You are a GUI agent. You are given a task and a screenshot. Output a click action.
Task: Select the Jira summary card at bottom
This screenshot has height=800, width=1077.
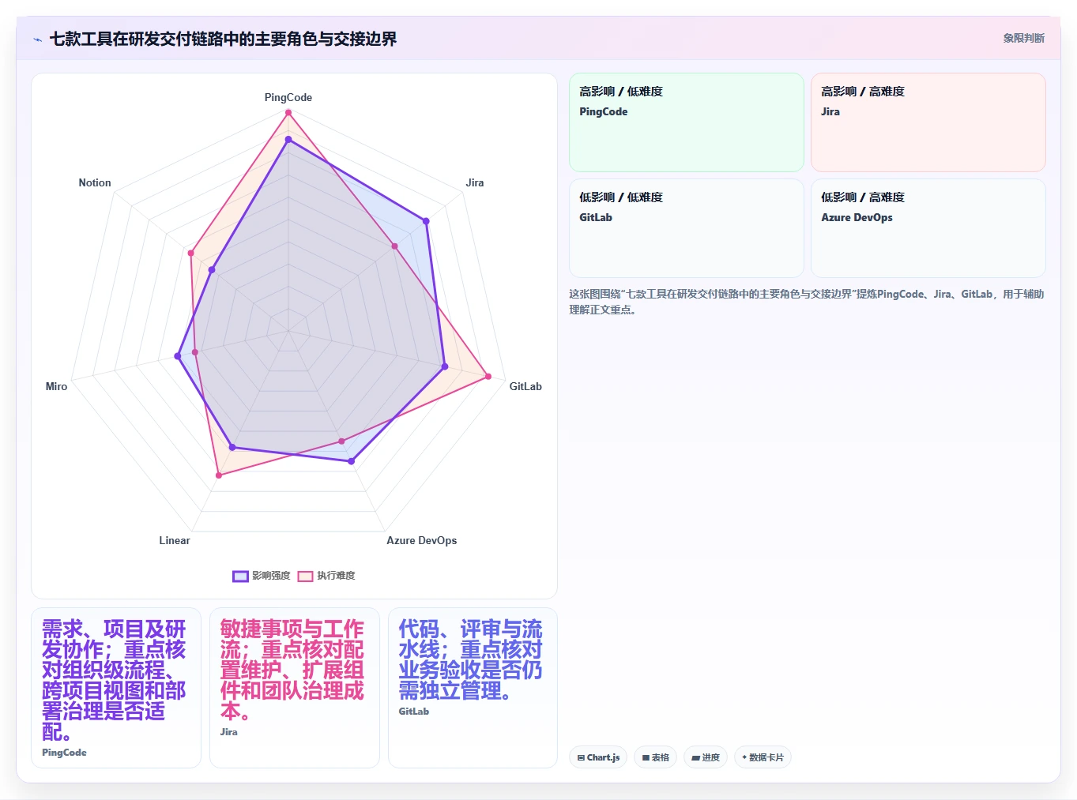(x=295, y=688)
